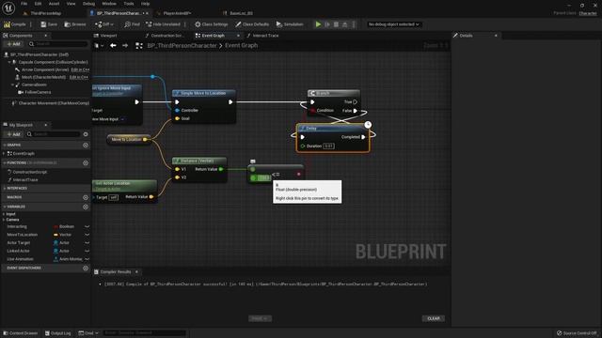Click the Delay node Duration value field

click(x=328, y=146)
